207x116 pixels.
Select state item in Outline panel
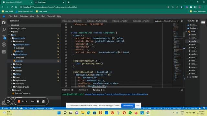tap(193, 35)
